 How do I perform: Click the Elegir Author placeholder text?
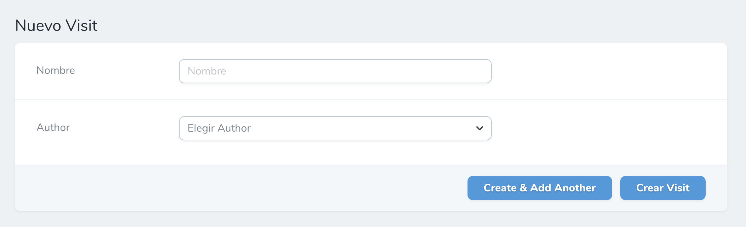pos(219,128)
